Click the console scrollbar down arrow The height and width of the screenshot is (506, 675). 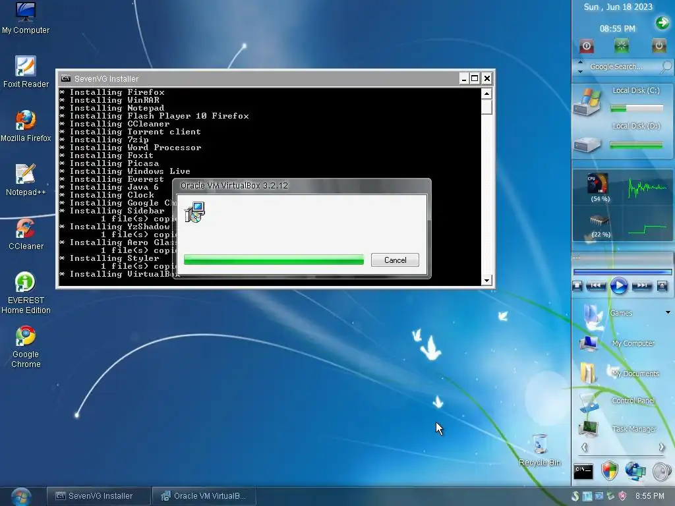486,281
